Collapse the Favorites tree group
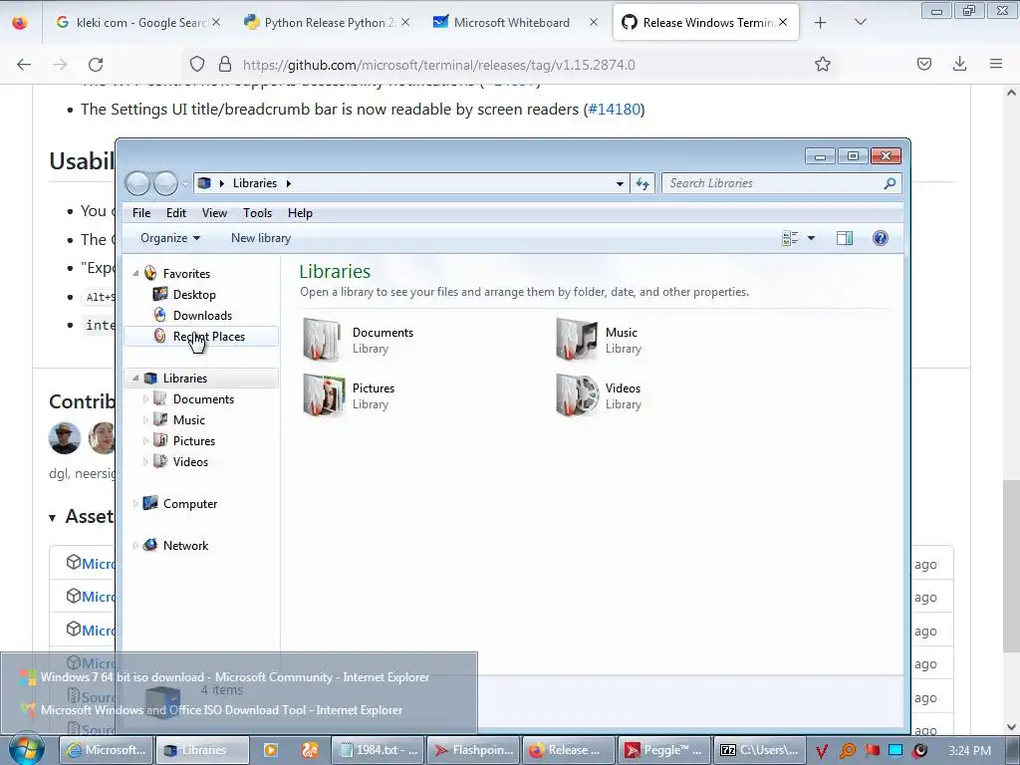 135,274
